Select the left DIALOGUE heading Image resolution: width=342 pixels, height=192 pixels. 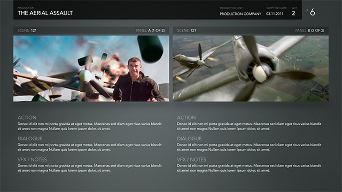pyautogui.click(x=30, y=139)
